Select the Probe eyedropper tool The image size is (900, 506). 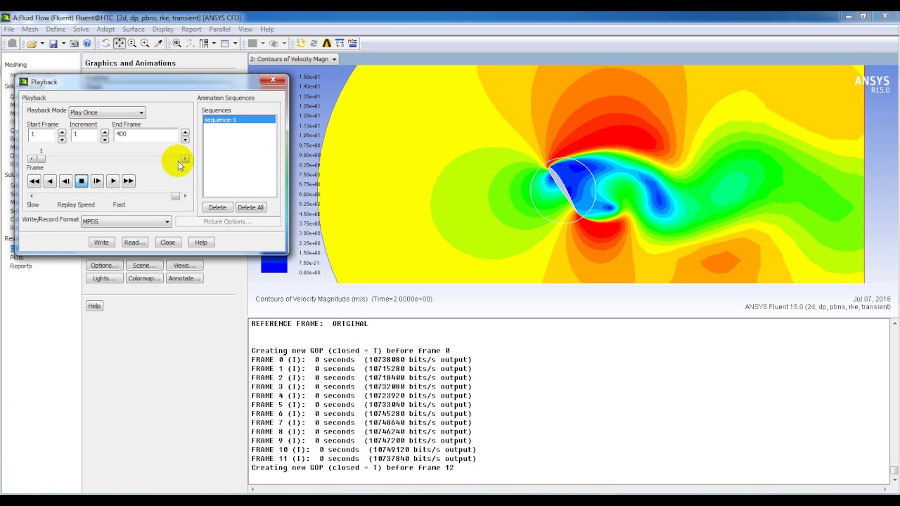click(158, 44)
